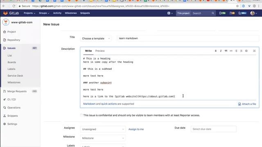The image size is (262, 147).
Task: Open Milestones under Issues in sidebar
Action: [x=14, y=82]
